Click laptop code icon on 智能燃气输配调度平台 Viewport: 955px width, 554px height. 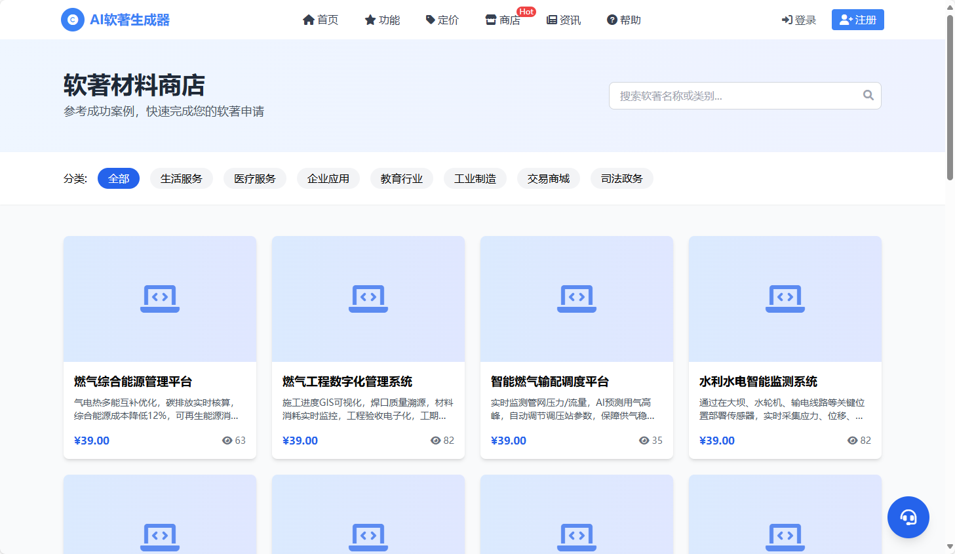577,299
